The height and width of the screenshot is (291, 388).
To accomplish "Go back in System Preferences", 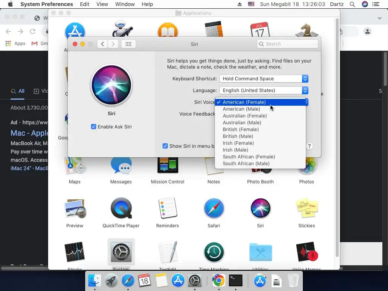I will click(102, 44).
